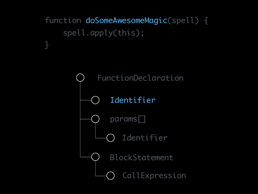The width and height of the screenshot is (258, 194).
Task: Select the circle beside blue Identifier
Action: tap(95, 100)
